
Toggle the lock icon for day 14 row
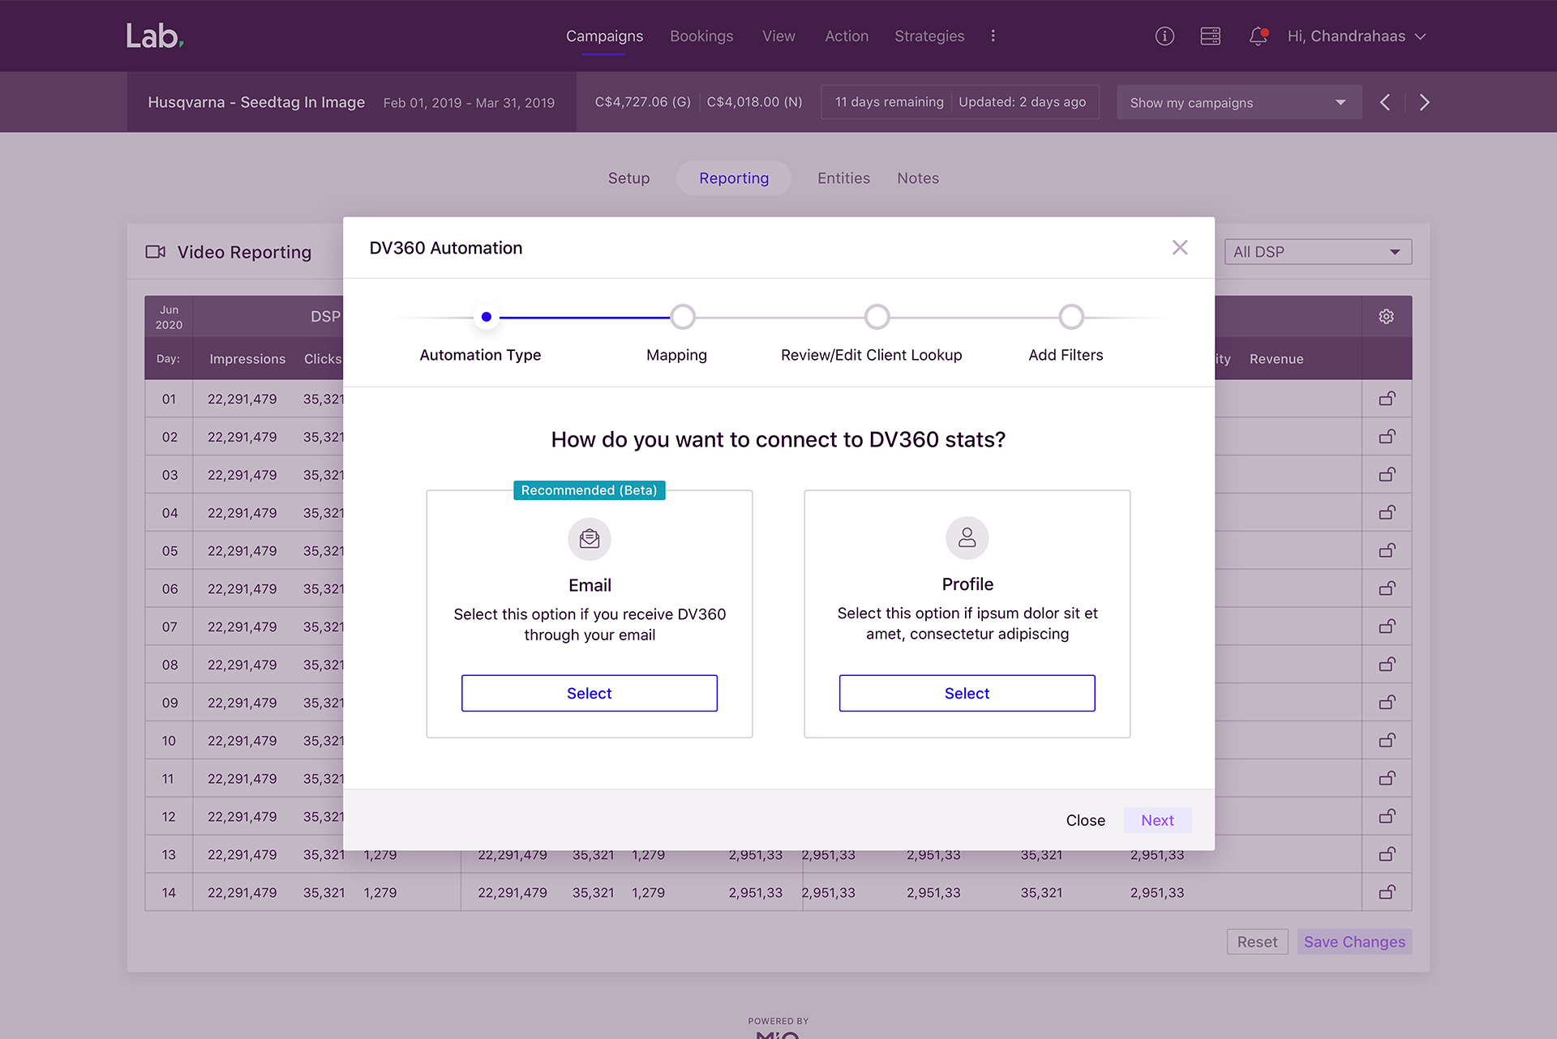(1387, 892)
